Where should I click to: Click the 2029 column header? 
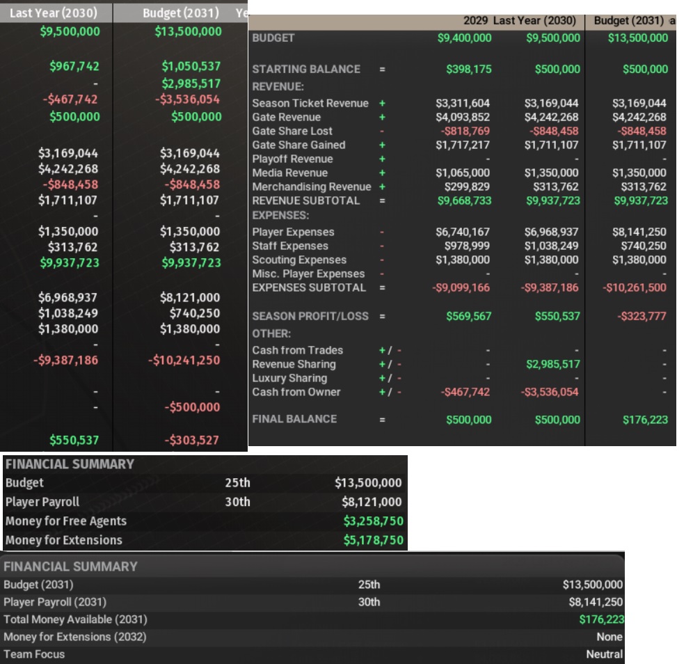click(476, 21)
